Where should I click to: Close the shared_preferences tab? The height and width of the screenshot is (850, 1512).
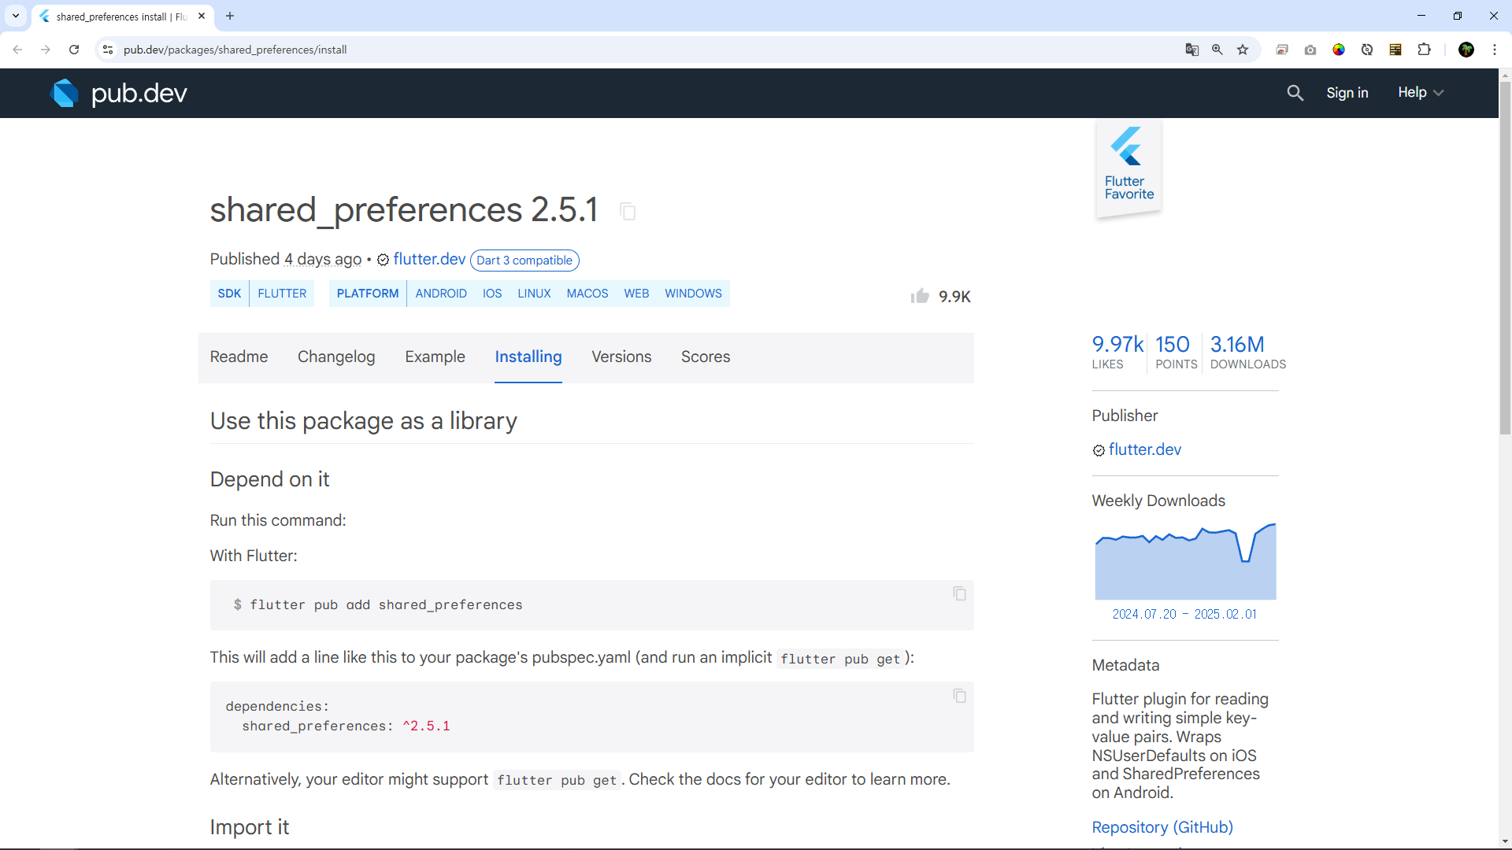pos(202,16)
